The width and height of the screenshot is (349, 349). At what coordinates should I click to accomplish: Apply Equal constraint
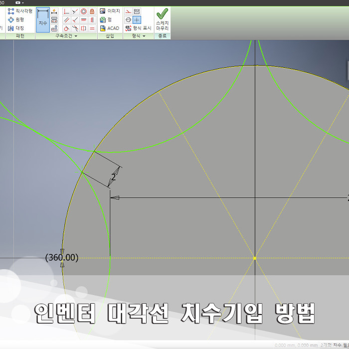point(92,28)
